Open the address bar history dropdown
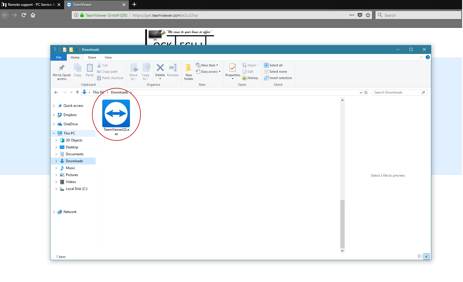 pos(361,92)
